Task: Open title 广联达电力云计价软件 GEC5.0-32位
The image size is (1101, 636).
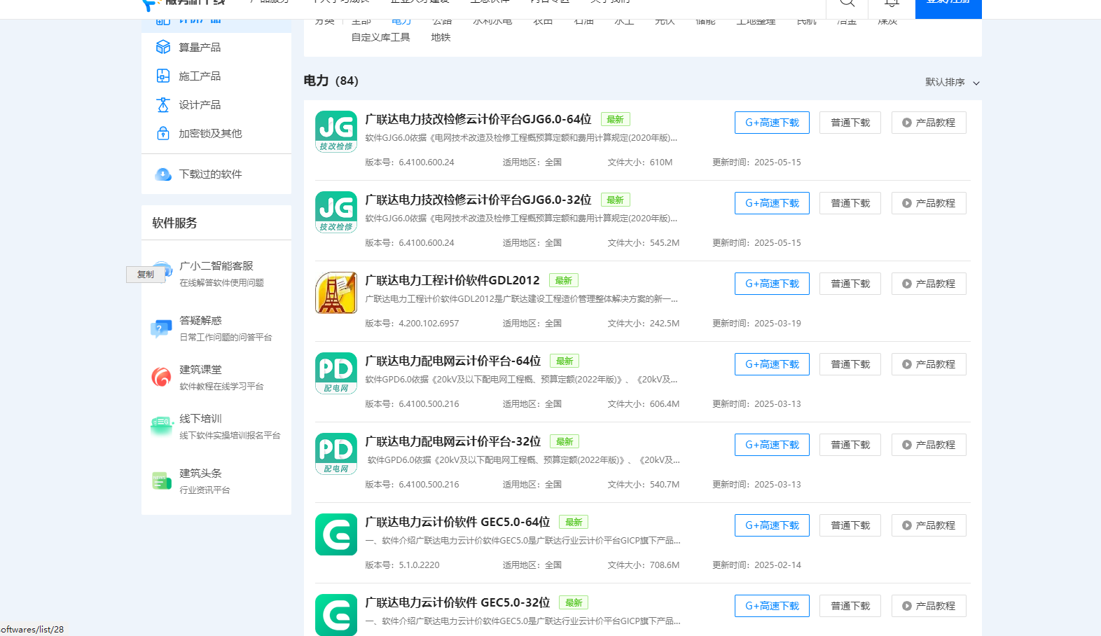Action: (x=457, y=602)
